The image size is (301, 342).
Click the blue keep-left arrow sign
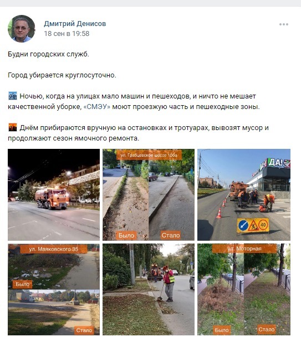tap(243, 226)
